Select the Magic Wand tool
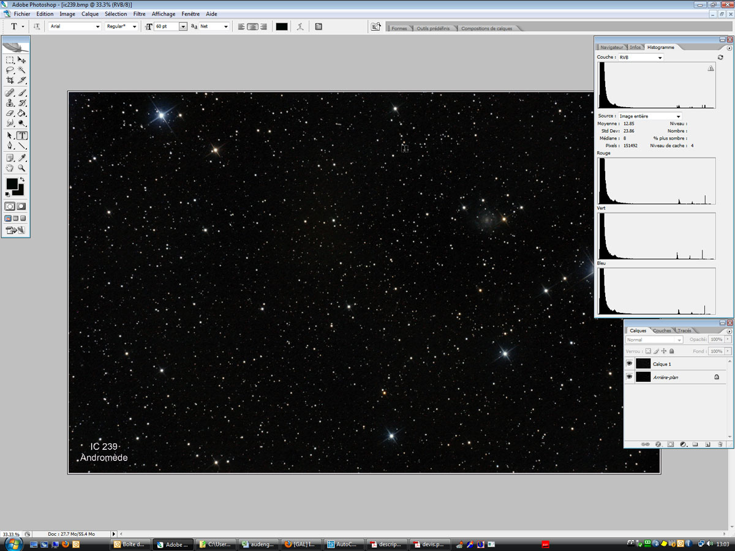 coord(21,70)
